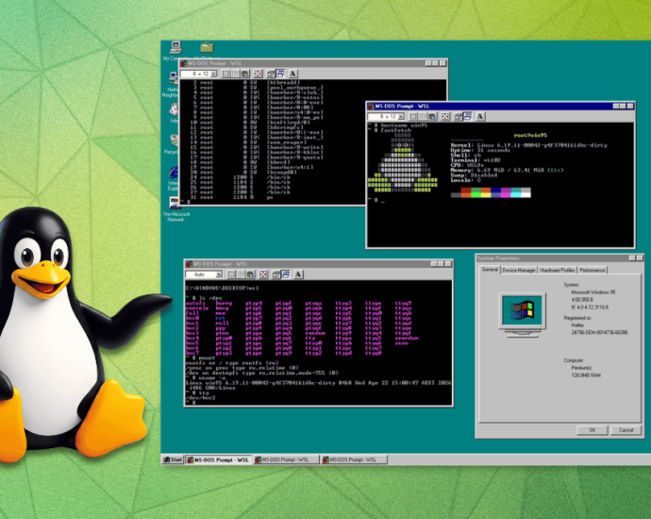Switch to the General tab in System Properties
The width and height of the screenshot is (651, 519).
pos(490,270)
